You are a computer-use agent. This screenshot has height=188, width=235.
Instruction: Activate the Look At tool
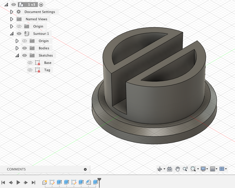170,169
